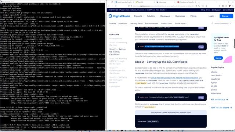Click All tutorials link
The width and height of the screenshot is (235, 132).
(x=219, y=99)
